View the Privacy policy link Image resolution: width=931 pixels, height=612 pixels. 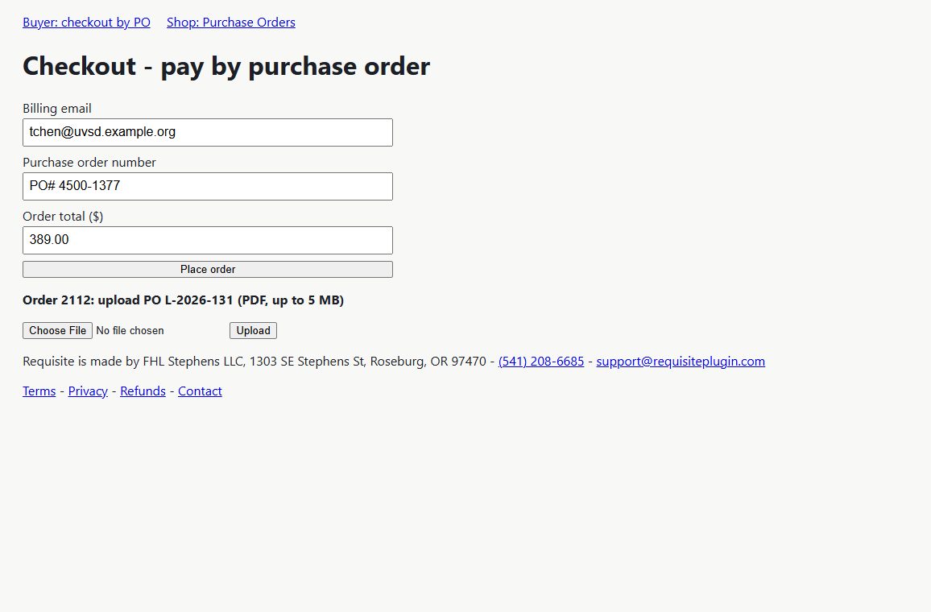point(88,391)
